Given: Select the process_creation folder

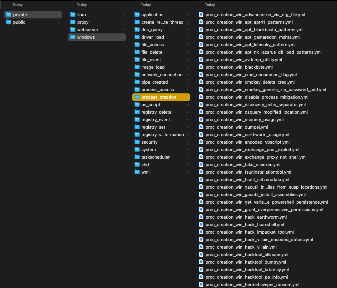Looking at the screenshot, I should click(x=159, y=97).
